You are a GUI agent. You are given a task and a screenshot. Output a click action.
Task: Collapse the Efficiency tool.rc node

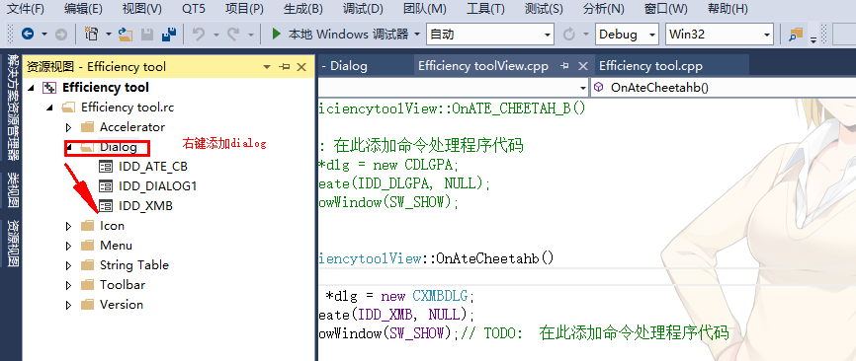(49, 108)
